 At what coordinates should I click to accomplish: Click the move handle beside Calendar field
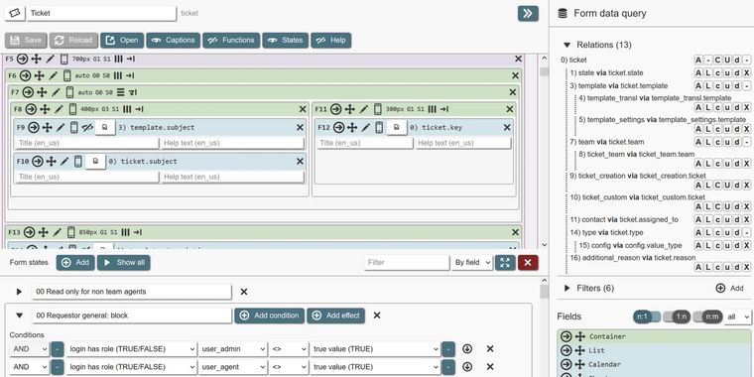pyautogui.click(x=580, y=364)
